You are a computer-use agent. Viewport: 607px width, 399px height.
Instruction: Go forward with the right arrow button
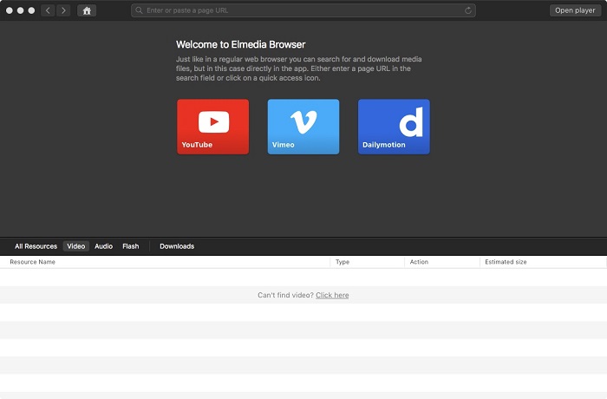63,10
